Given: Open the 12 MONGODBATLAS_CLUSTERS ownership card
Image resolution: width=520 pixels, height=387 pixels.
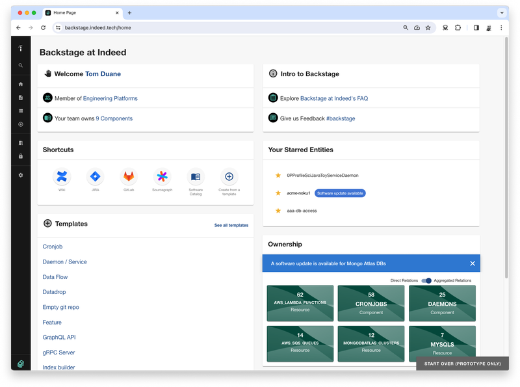Looking at the screenshot, I should 371,343.
